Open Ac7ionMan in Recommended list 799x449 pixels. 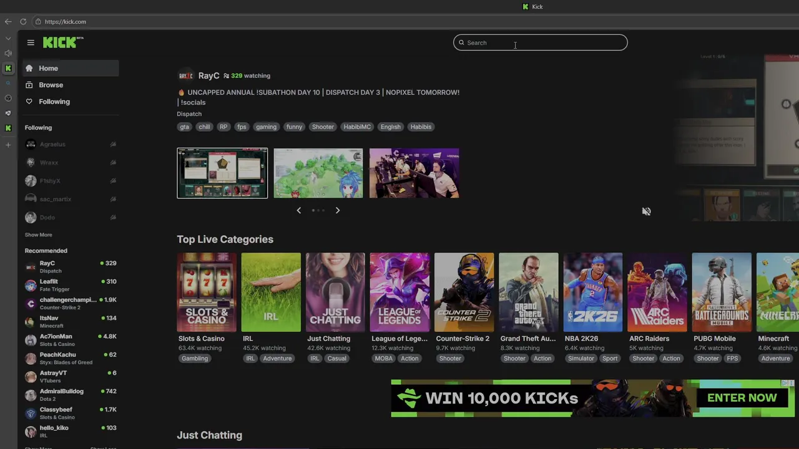[71, 340]
